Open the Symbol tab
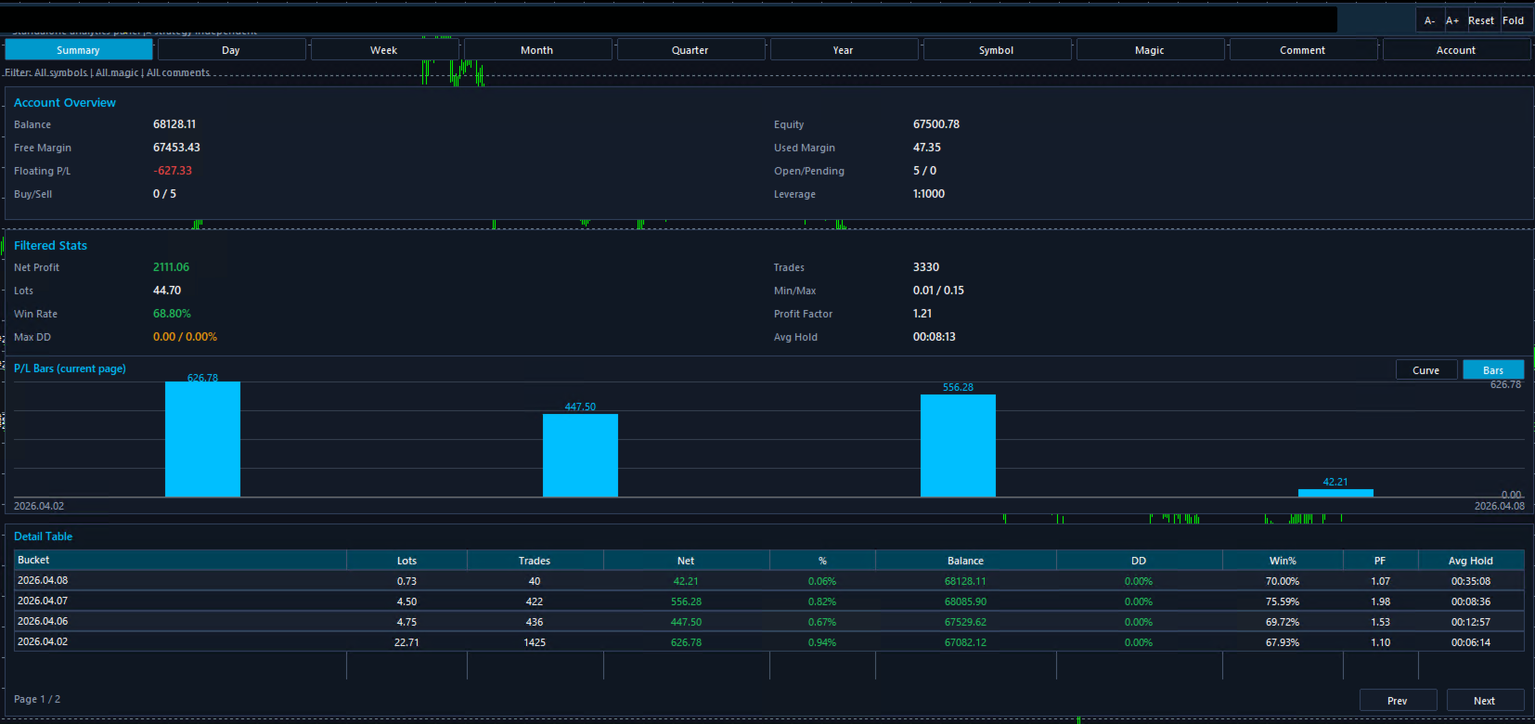Viewport: 1535px width, 724px height. click(996, 50)
